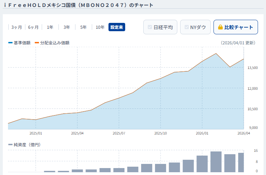Image resolution: width=266 pixels, height=175 pixels.
Task: Toggle the 日経平均 comparison checkbox
Action: click(150, 27)
